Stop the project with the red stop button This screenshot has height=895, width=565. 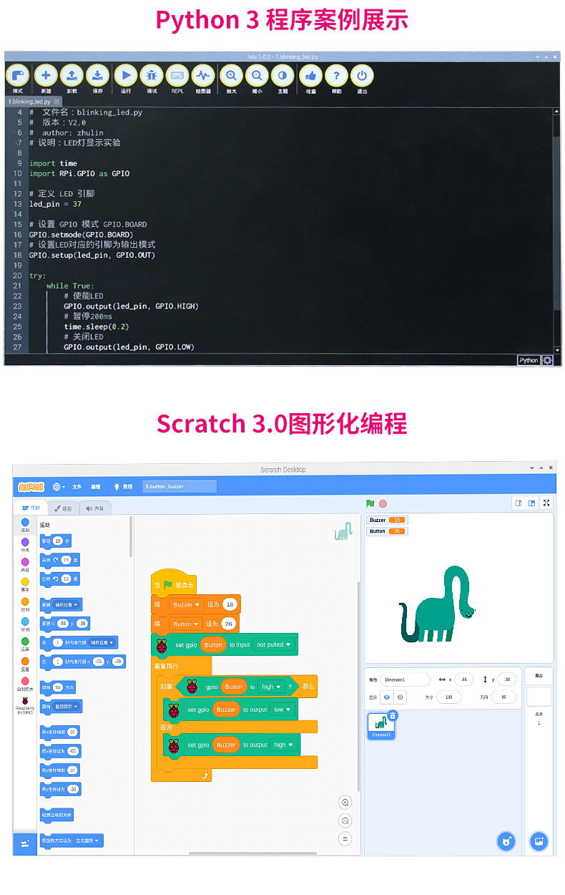tap(383, 503)
